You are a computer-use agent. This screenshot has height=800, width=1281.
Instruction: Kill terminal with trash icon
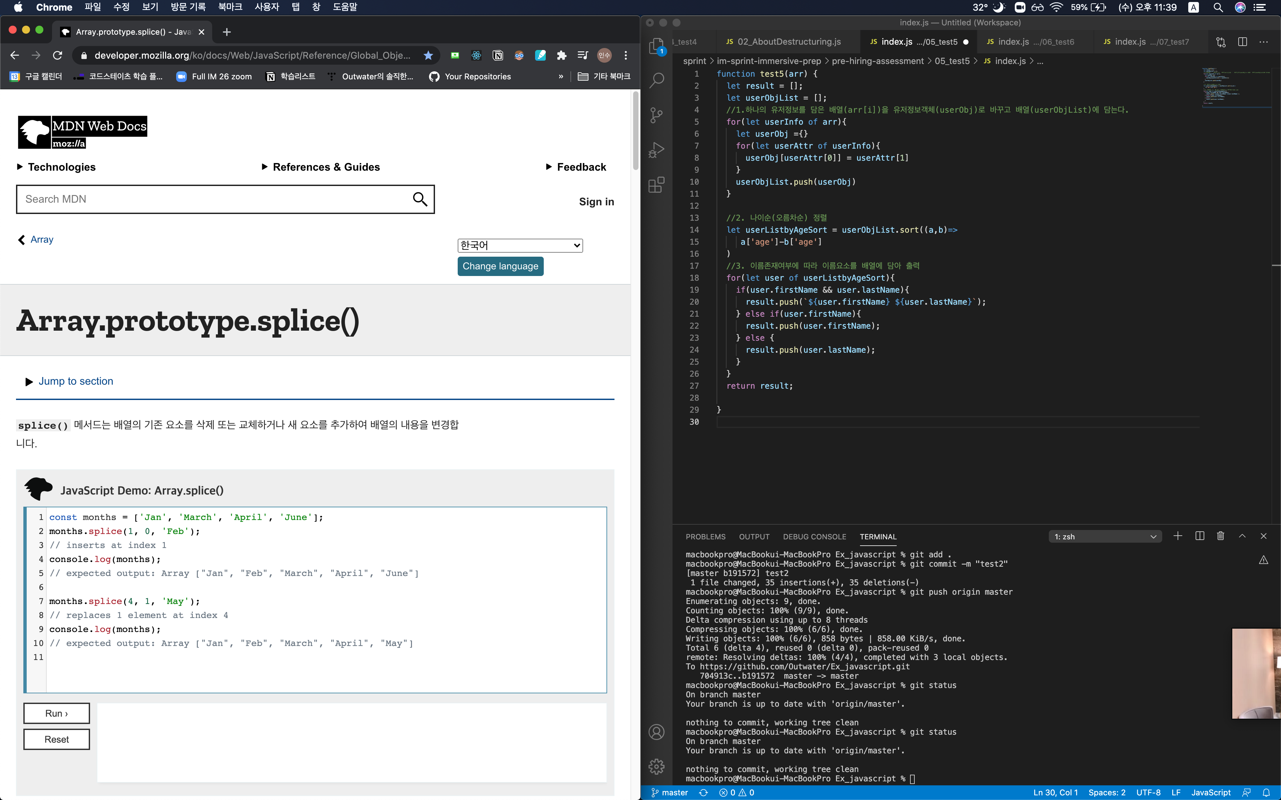coord(1221,536)
